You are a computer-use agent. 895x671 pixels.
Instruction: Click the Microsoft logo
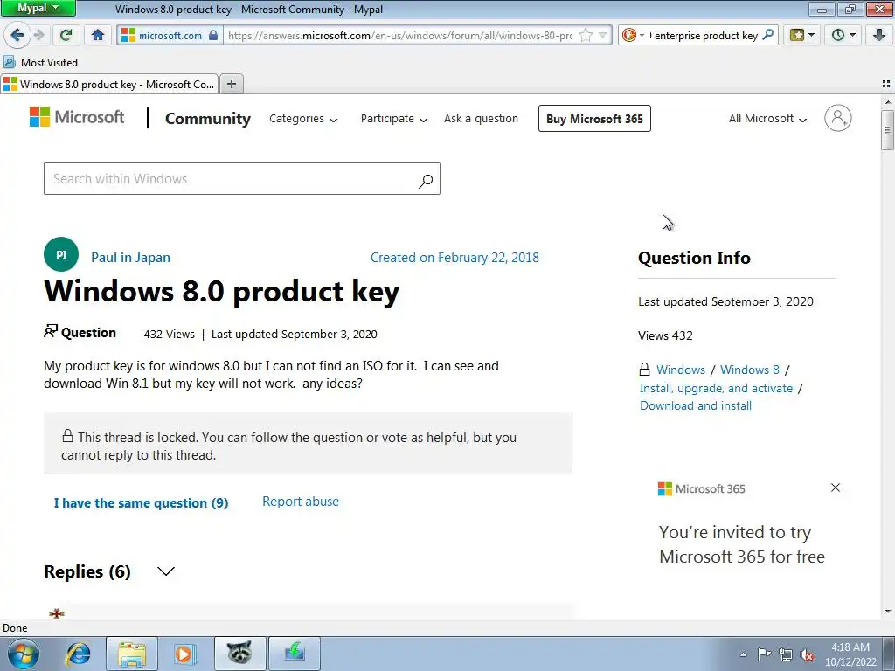coord(77,117)
